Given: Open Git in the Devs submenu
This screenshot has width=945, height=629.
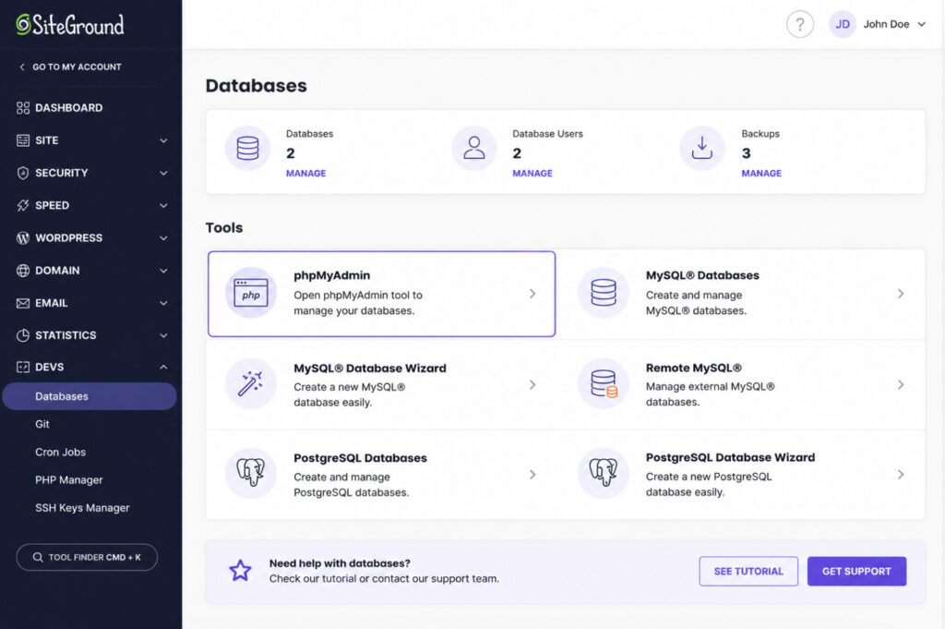Looking at the screenshot, I should [42, 424].
